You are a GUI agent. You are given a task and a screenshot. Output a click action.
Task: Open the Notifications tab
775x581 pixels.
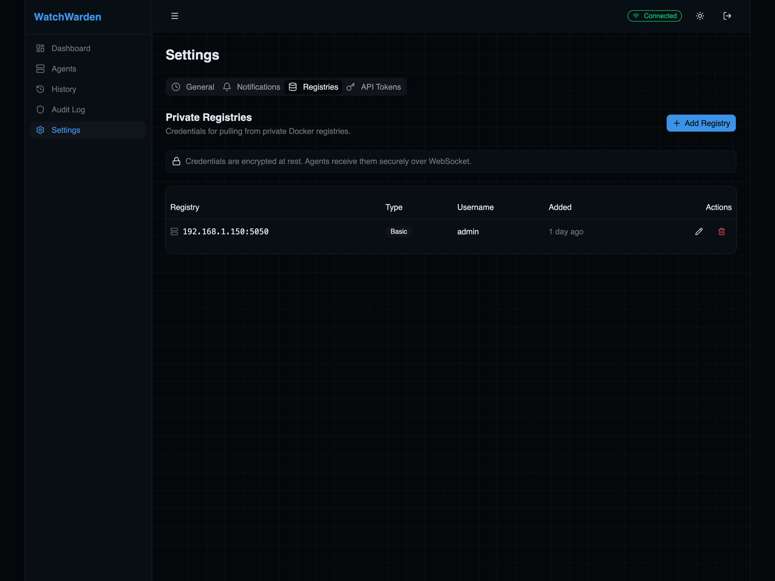pos(252,87)
